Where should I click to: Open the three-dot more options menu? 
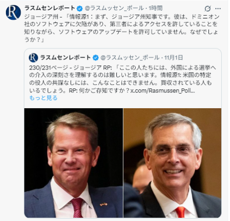[218, 9]
